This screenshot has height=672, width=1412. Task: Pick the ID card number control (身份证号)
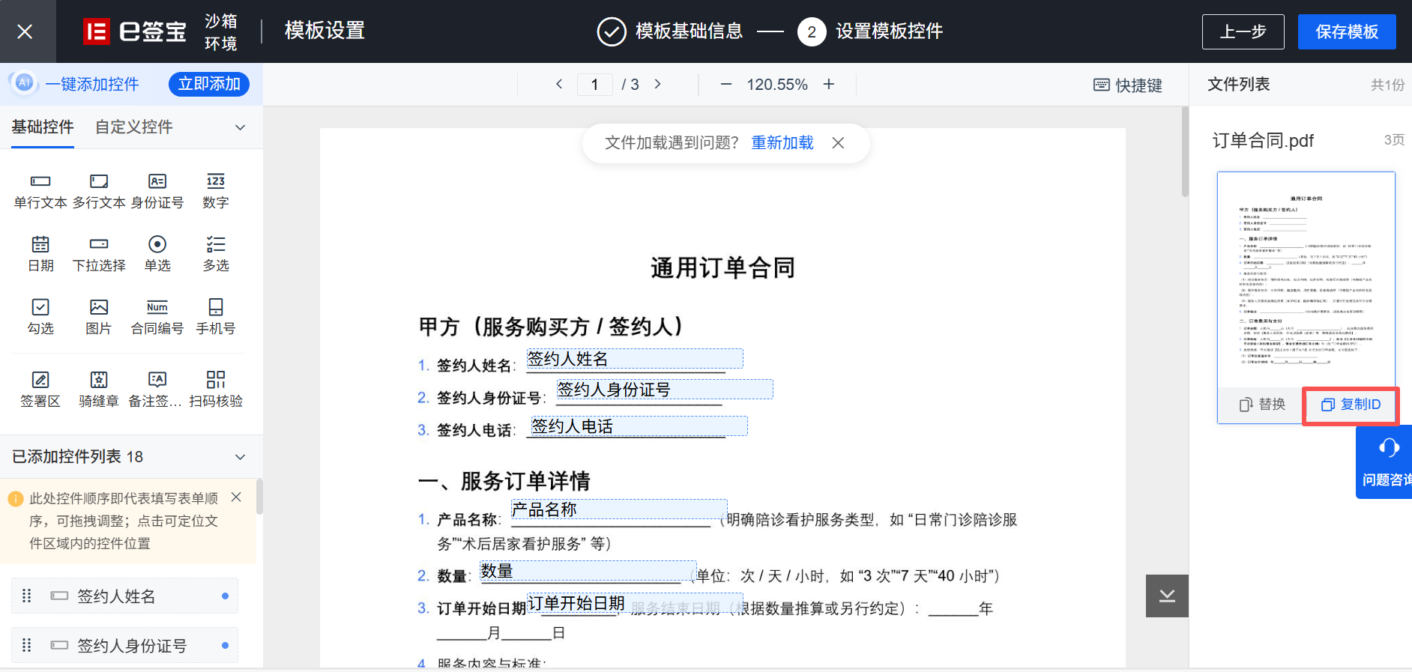point(157,190)
